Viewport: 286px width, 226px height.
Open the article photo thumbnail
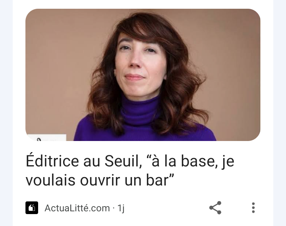pyautogui.click(x=143, y=75)
